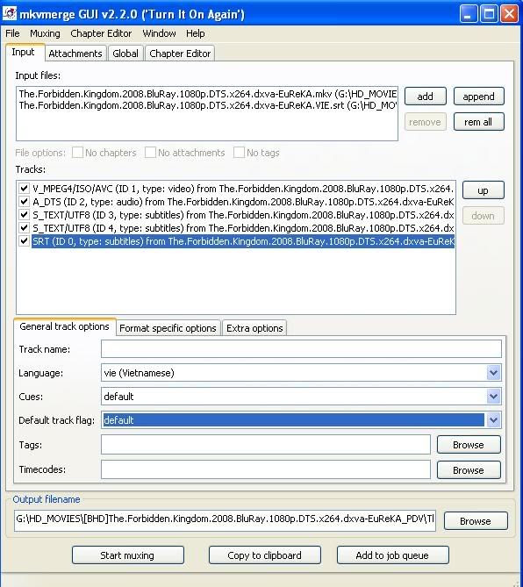Uncheck the V_MPEG4/ISO/AVC video track checkbox
Viewport: 523px width, 587px height.
click(x=25, y=189)
